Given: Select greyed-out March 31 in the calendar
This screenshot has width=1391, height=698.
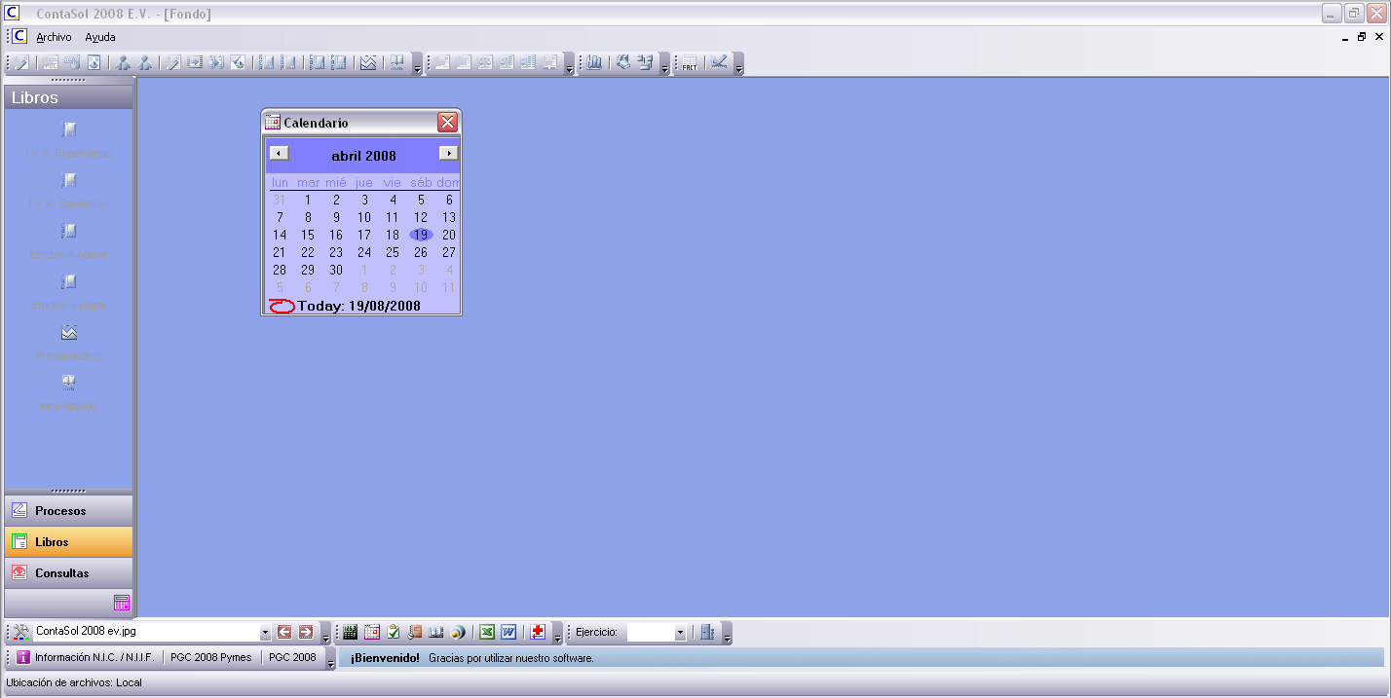Looking at the screenshot, I should coord(280,200).
